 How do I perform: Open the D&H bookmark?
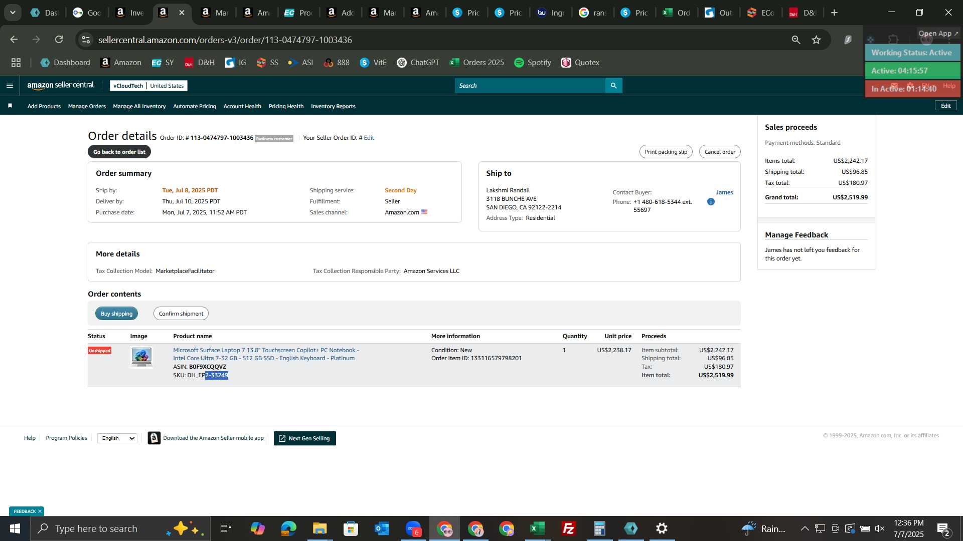[199, 63]
